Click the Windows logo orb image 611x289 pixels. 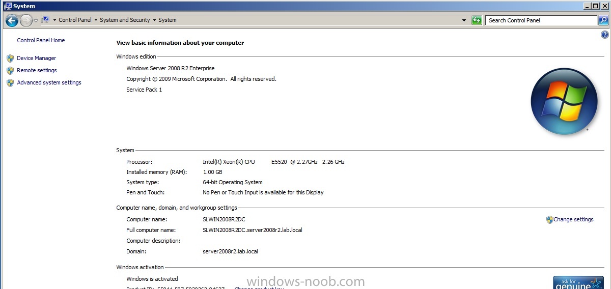[x=564, y=101]
